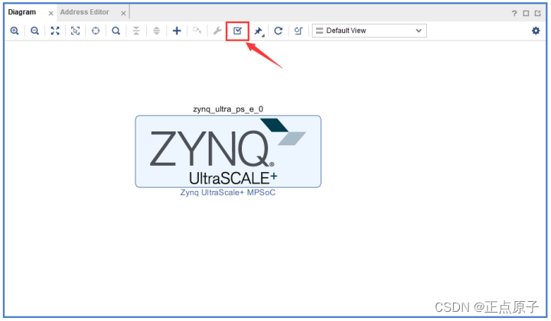
Task: Click the pin icon in the toolbar
Action: point(259,31)
